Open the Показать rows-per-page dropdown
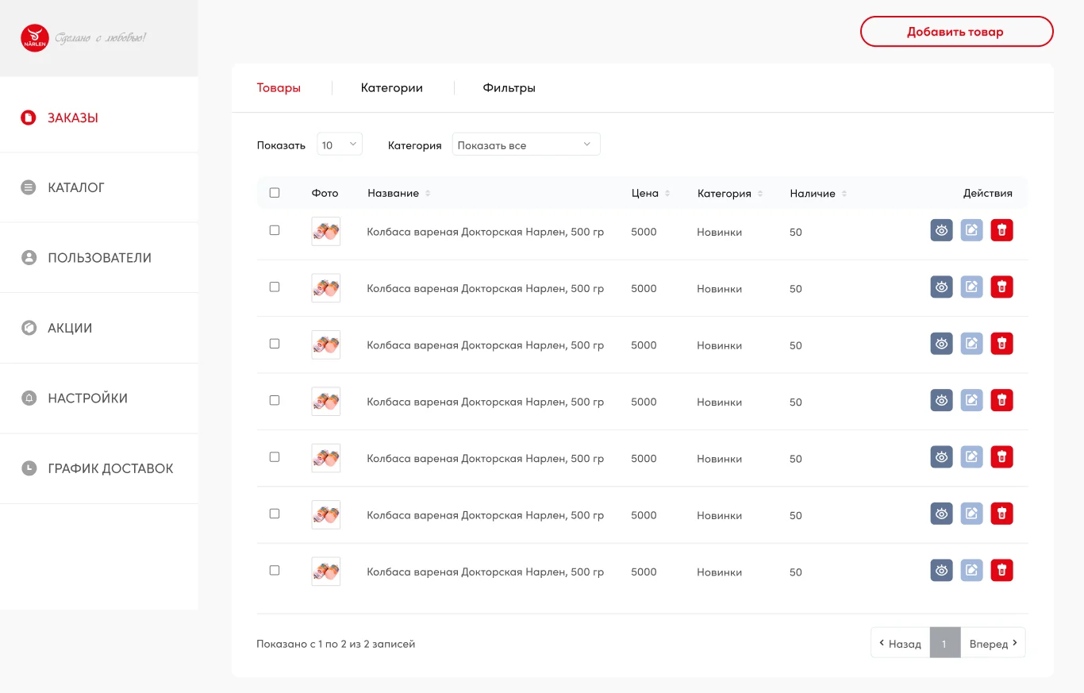 (340, 144)
